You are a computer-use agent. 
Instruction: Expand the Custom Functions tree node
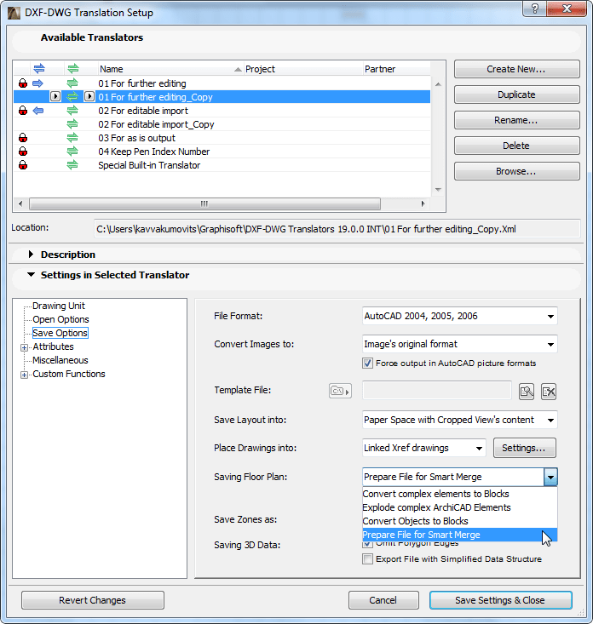pyautogui.click(x=25, y=375)
